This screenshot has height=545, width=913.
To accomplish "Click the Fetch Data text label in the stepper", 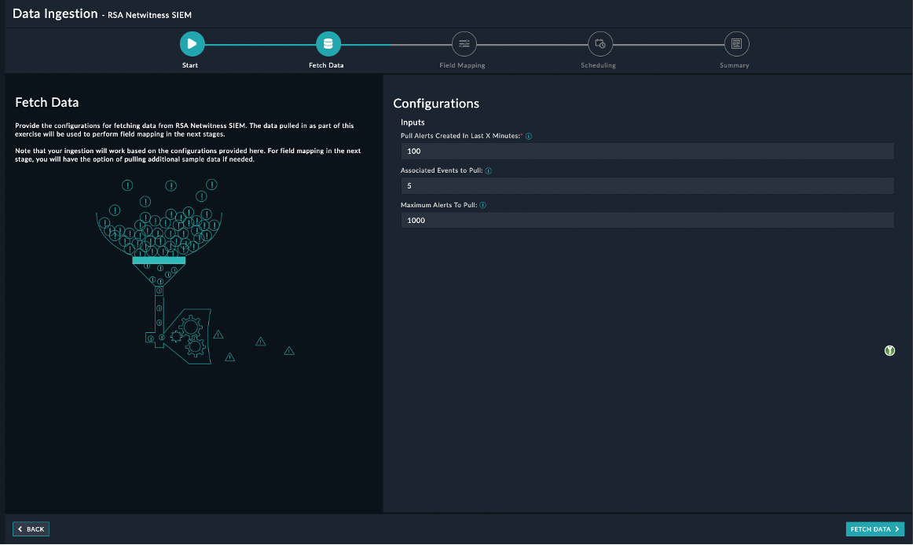I will pos(326,65).
